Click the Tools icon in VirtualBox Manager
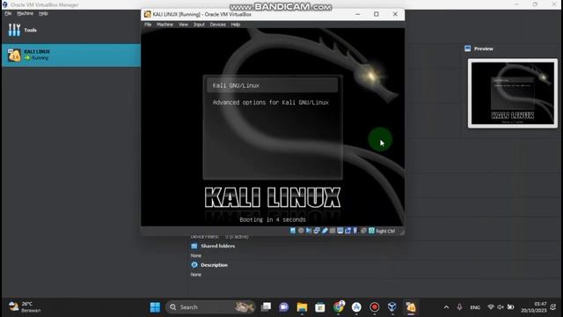The image size is (563, 317). (x=14, y=30)
